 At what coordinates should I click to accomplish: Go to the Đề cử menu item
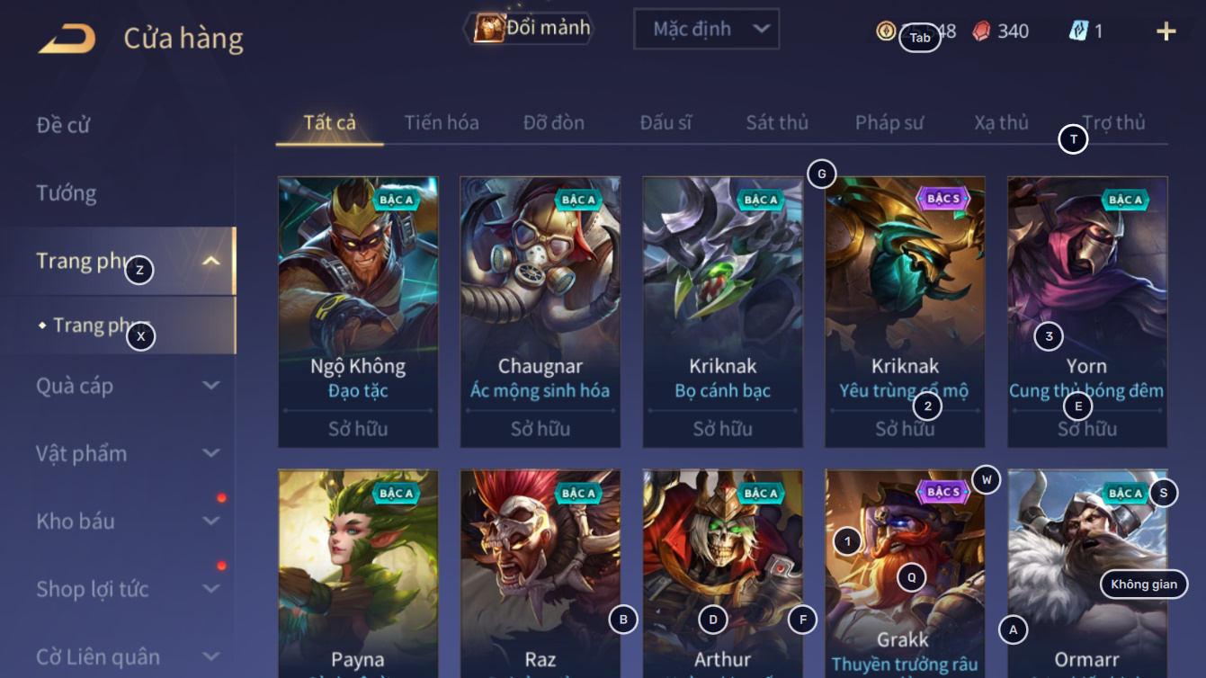click(63, 125)
